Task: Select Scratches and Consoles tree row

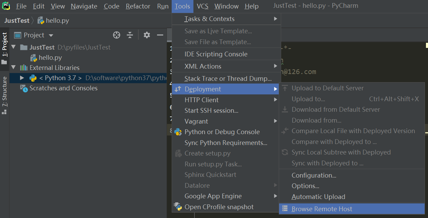Action: click(x=88, y=88)
